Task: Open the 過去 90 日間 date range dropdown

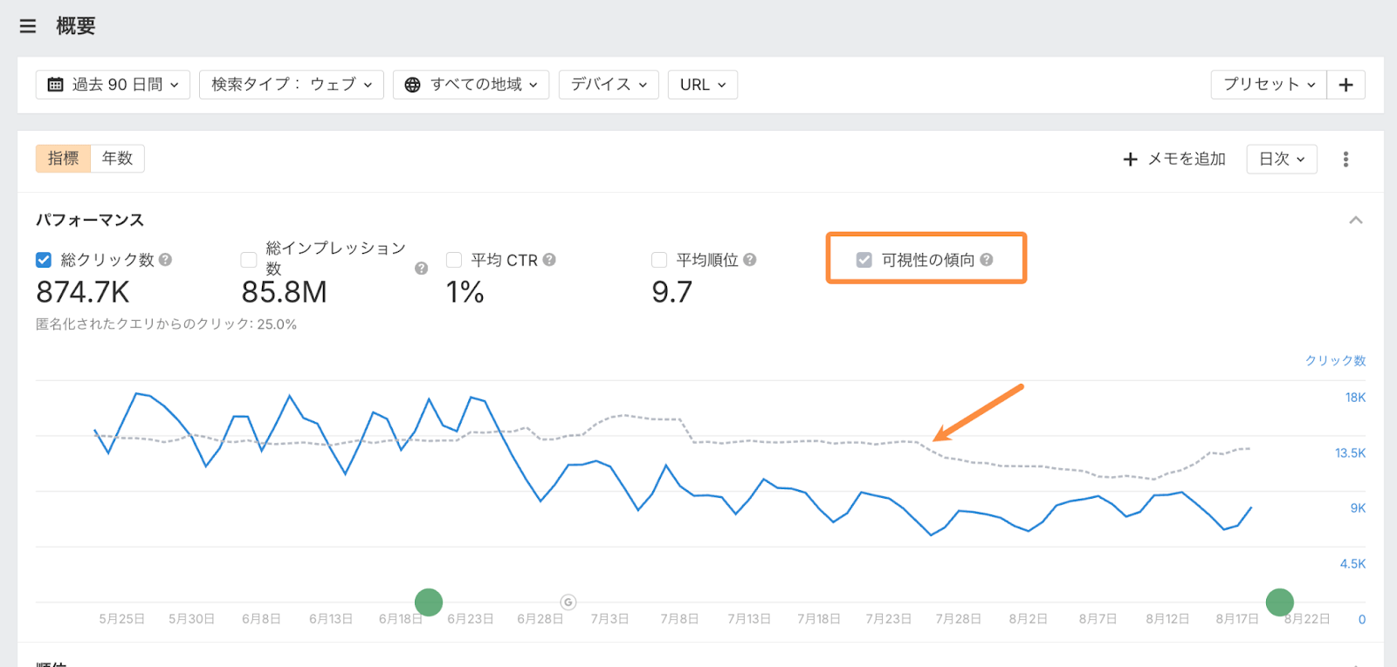Action: tap(113, 85)
